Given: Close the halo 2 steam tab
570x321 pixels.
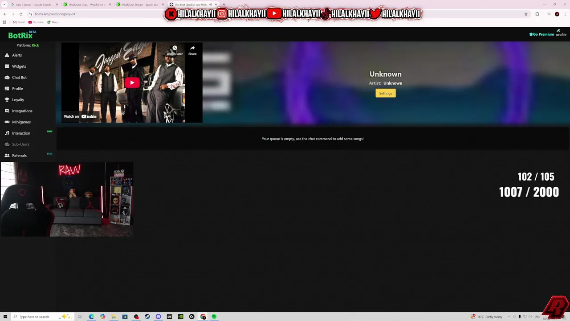Looking at the screenshot, I should (x=57, y=4).
